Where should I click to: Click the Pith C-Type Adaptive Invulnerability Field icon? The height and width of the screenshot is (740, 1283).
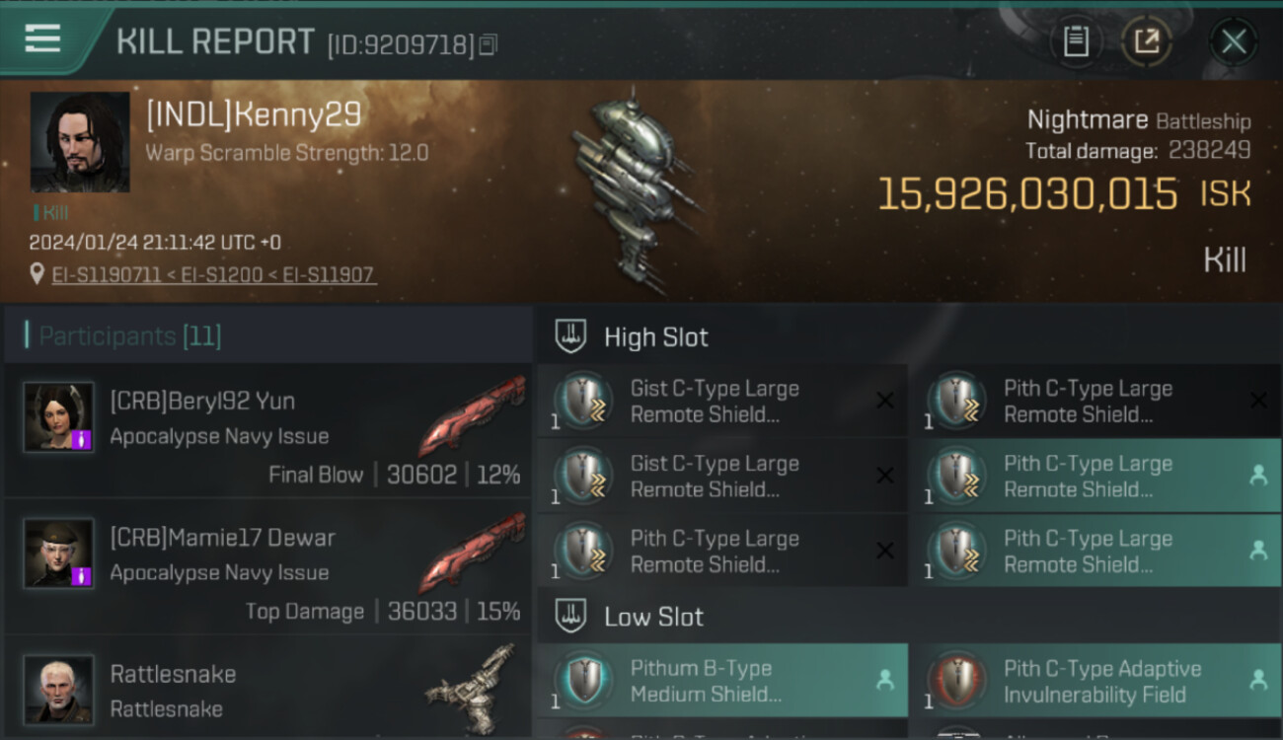(x=956, y=681)
